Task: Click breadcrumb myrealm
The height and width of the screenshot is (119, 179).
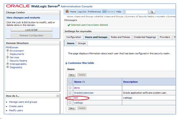Action: (x=161, y=16)
